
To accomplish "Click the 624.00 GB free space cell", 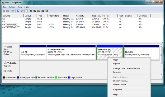I will [97, 27].
